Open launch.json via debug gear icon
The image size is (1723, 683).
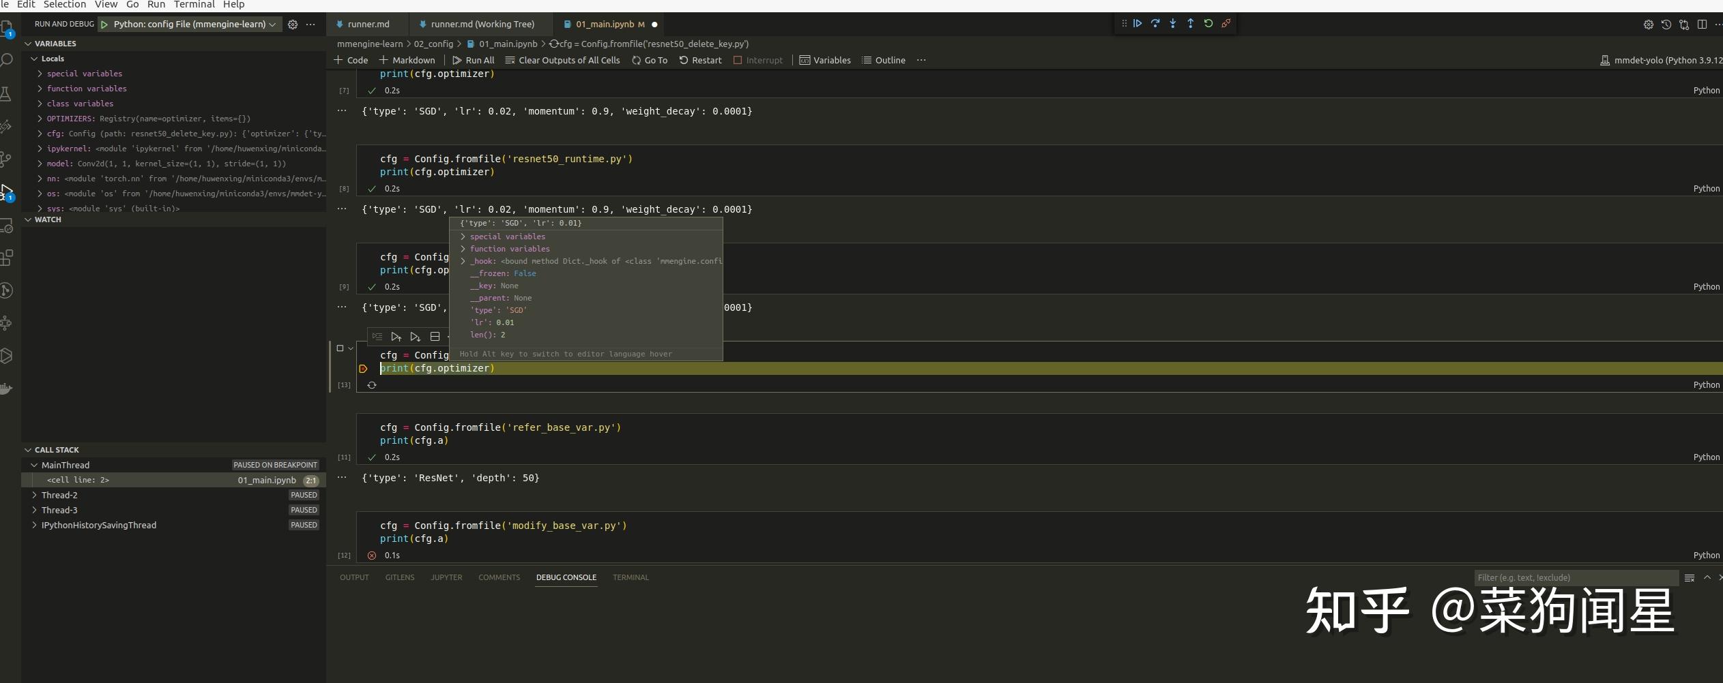click(293, 25)
